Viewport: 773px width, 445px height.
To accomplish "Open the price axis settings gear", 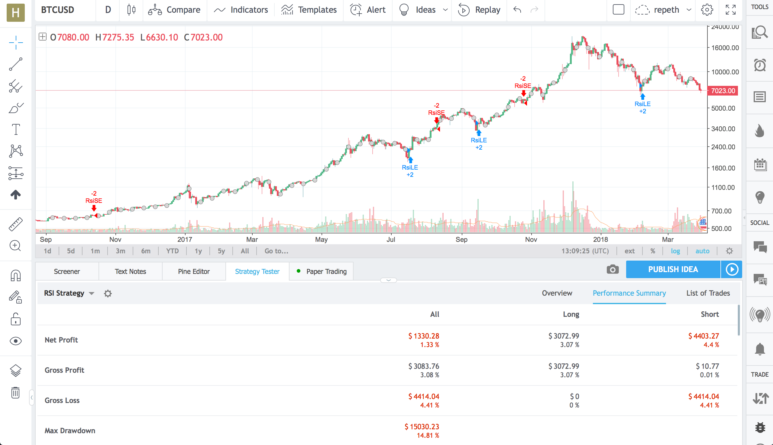I will [729, 251].
